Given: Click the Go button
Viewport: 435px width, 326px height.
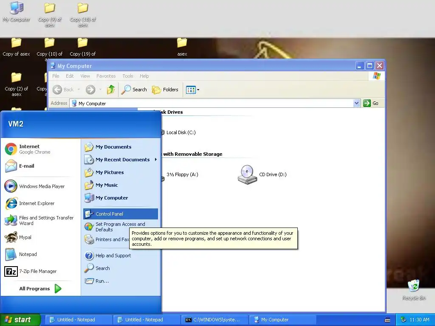Looking at the screenshot, I should pos(371,103).
